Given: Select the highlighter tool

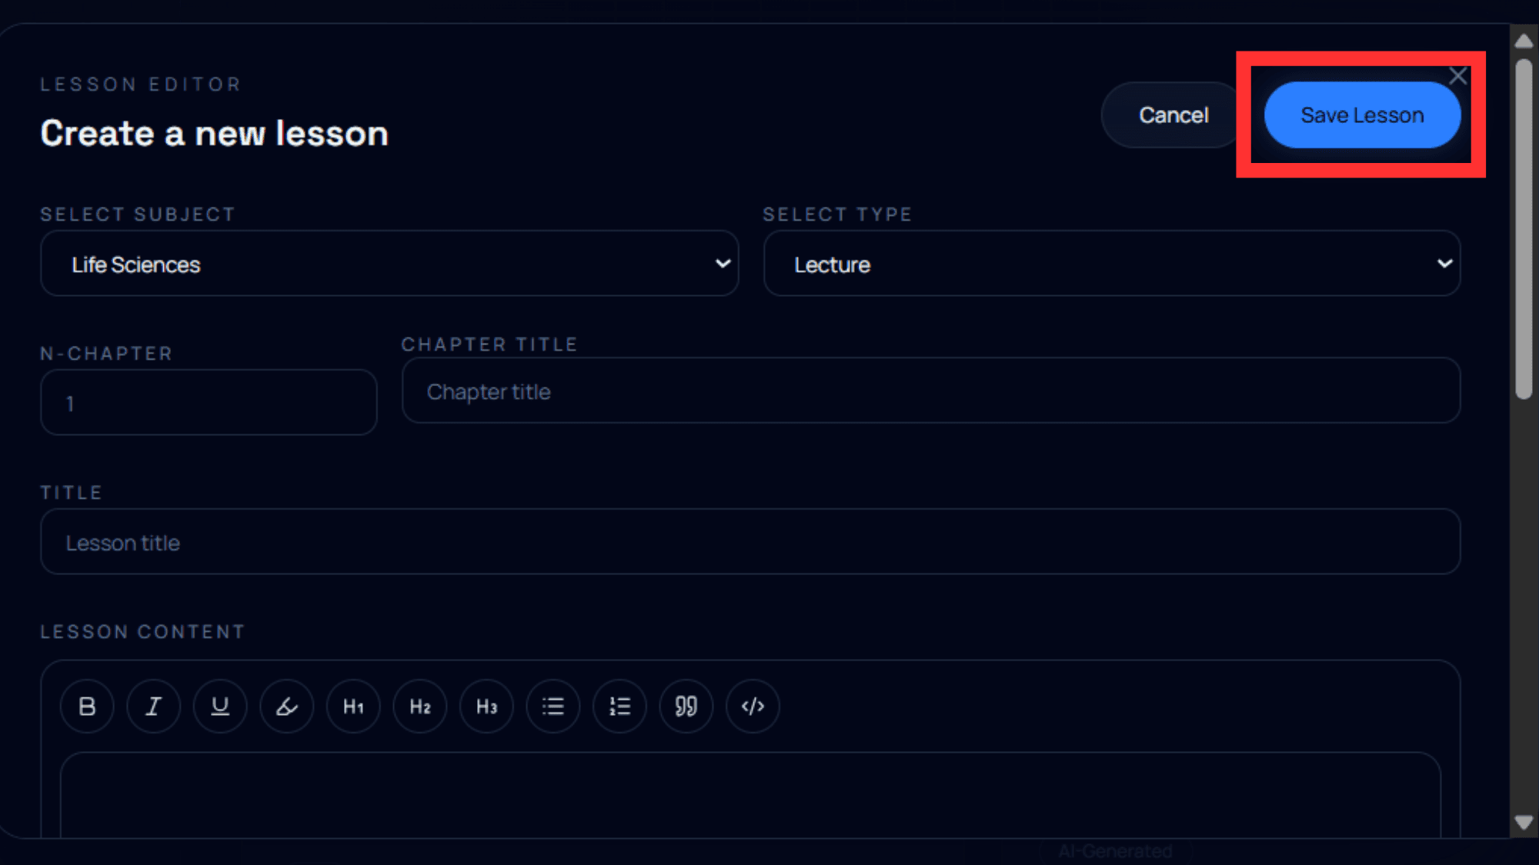Looking at the screenshot, I should point(287,706).
